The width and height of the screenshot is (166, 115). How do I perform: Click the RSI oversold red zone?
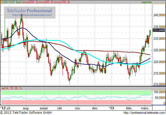(x=76, y=102)
